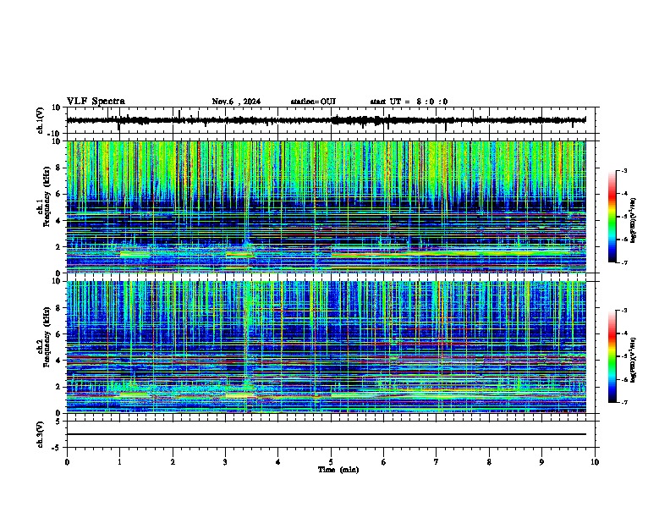Click time axis tick label '7'
Screen dimensions: 670x518
point(437,462)
